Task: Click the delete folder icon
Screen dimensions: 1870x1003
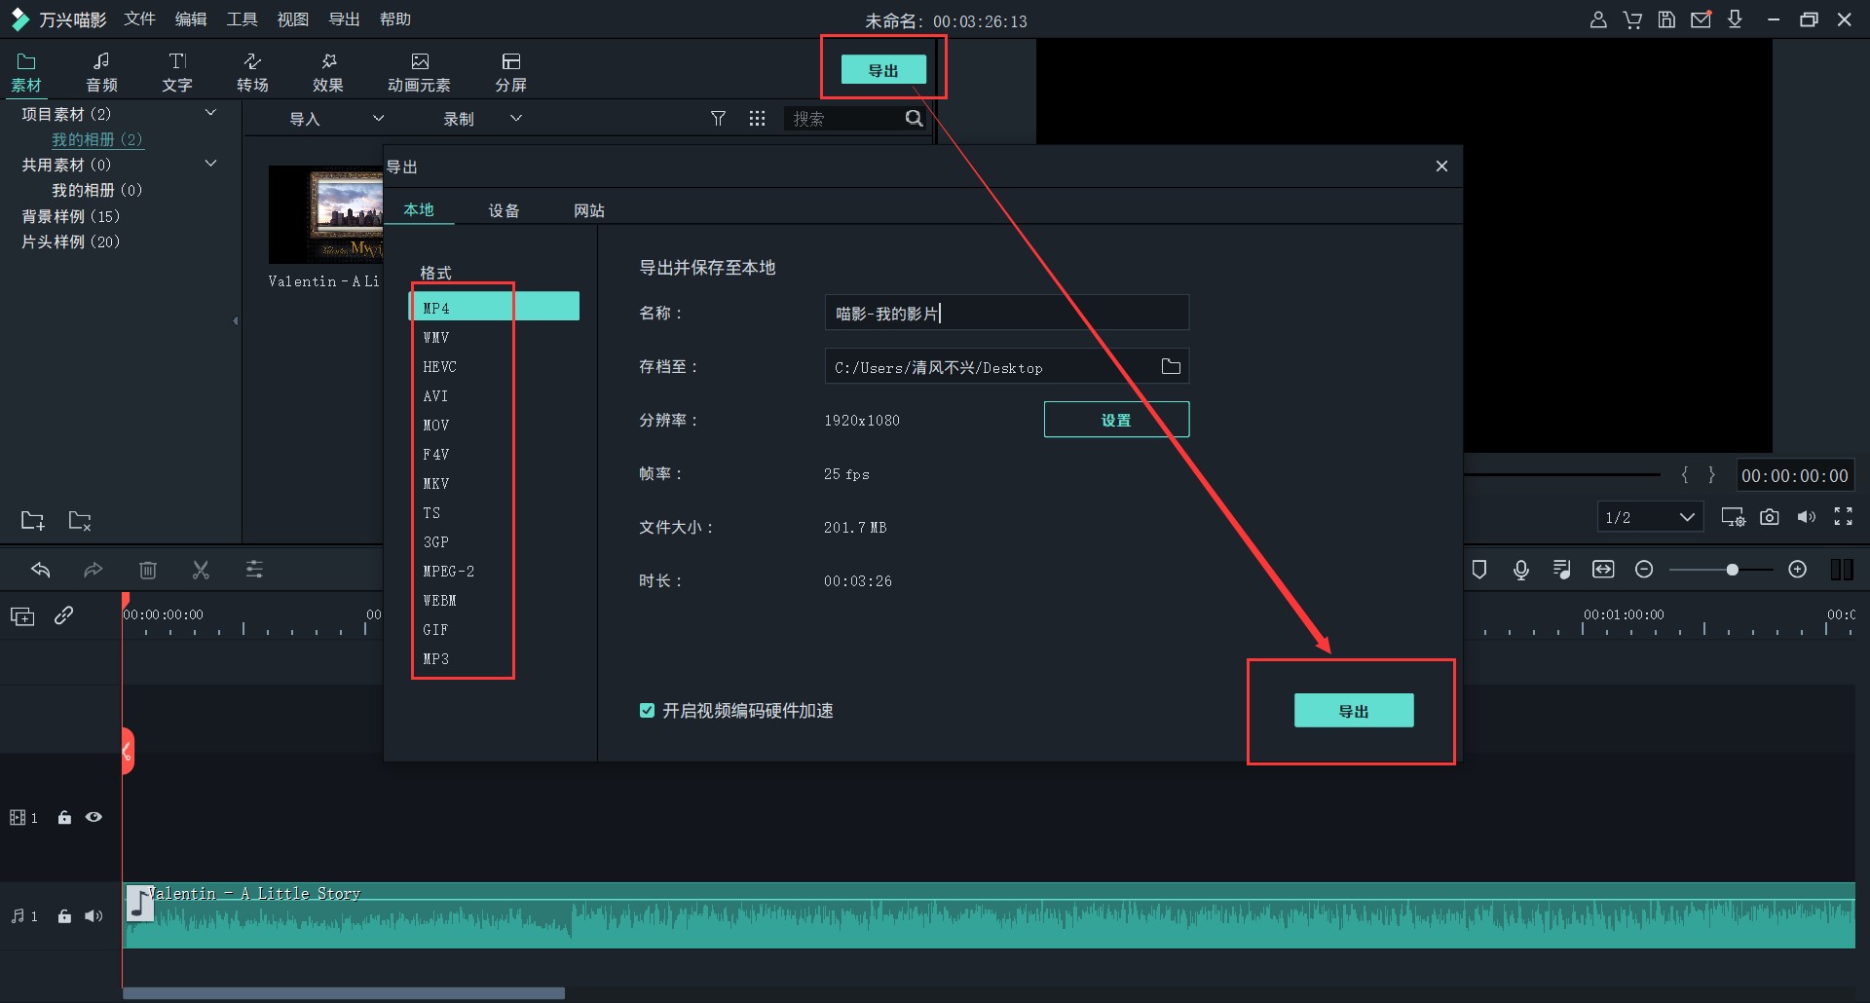Action: point(80,520)
